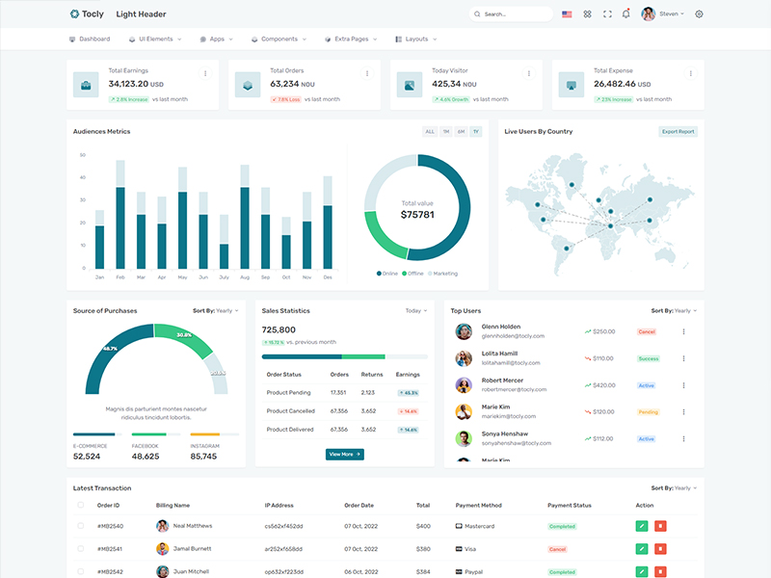Click Steven's avatar picture
The width and height of the screenshot is (771, 578).
click(x=648, y=13)
